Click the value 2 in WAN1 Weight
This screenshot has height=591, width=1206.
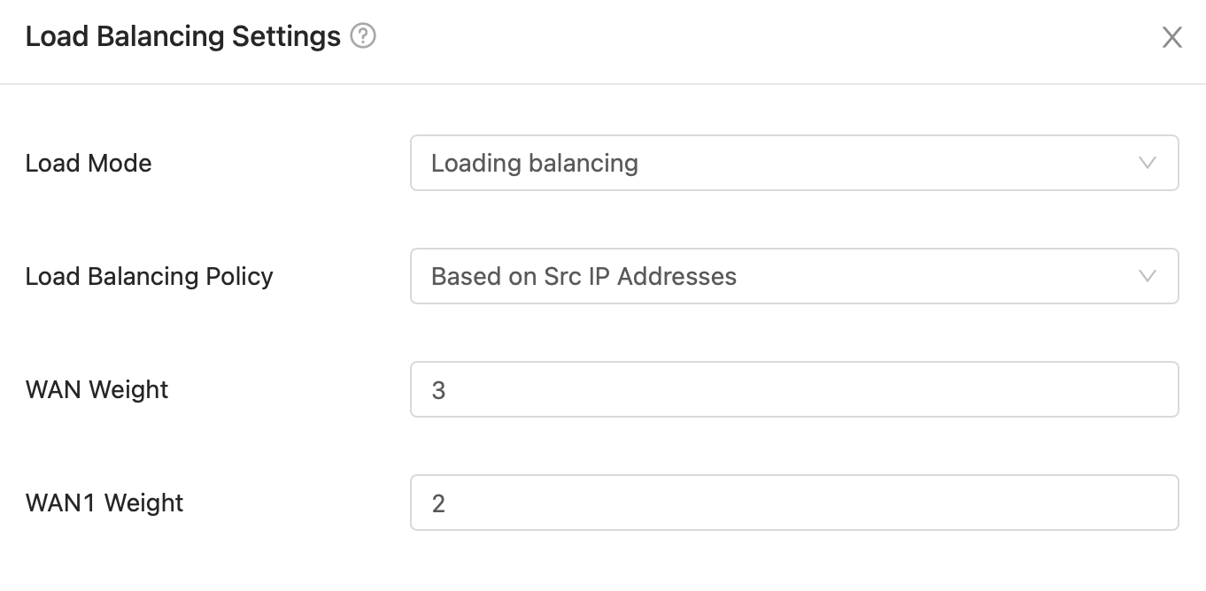438,504
